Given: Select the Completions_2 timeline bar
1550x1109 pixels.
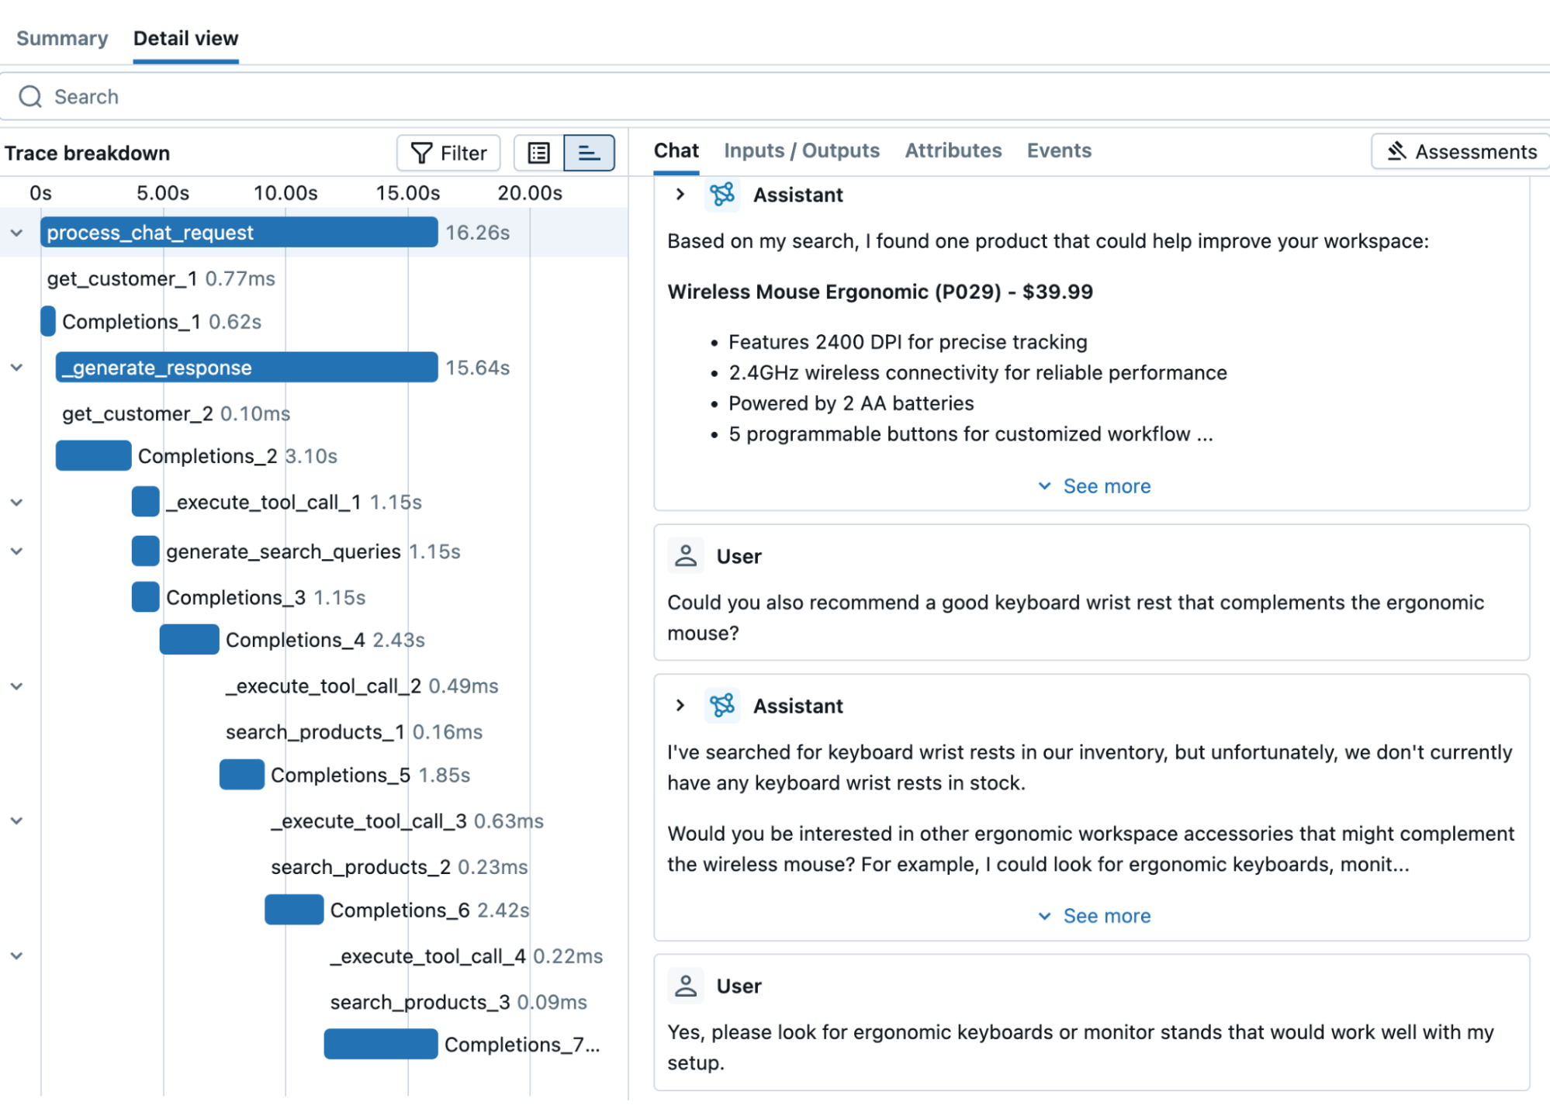Looking at the screenshot, I should (x=93, y=456).
